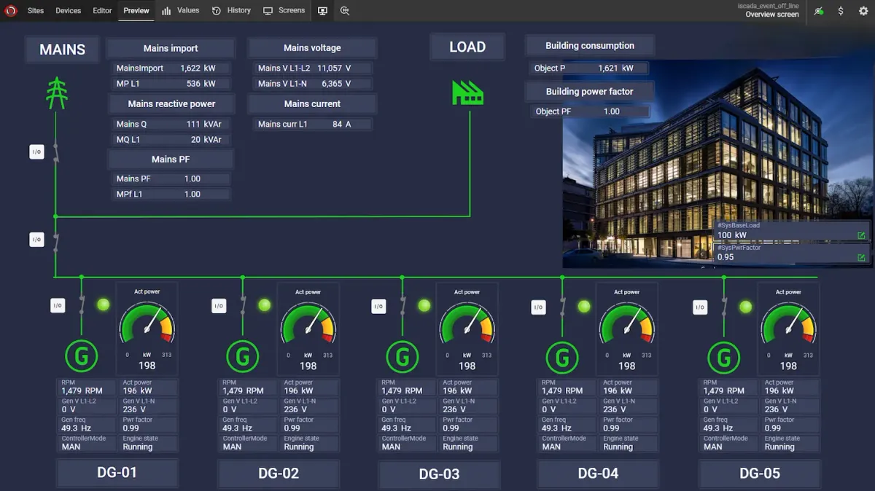Image resolution: width=875 pixels, height=491 pixels.
Task: Open the fullscreen presentation monitor icon
Action: (322, 11)
